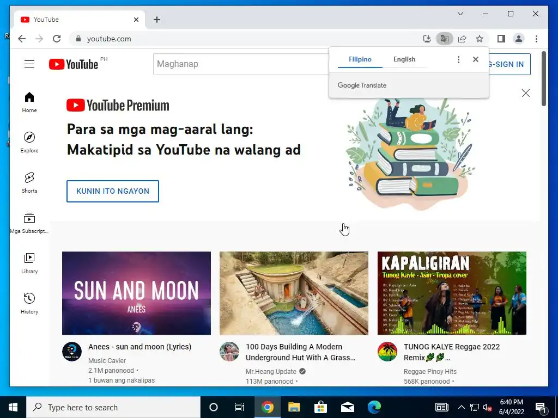558x418 pixels.
Task: Click the page vertical scrollbar
Action: click(544, 78)
